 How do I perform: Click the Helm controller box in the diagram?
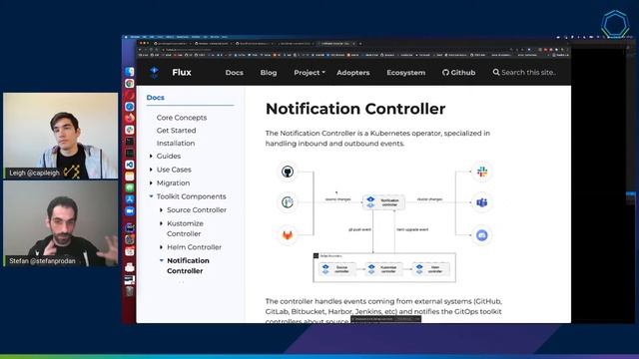(x=431, y=269)
